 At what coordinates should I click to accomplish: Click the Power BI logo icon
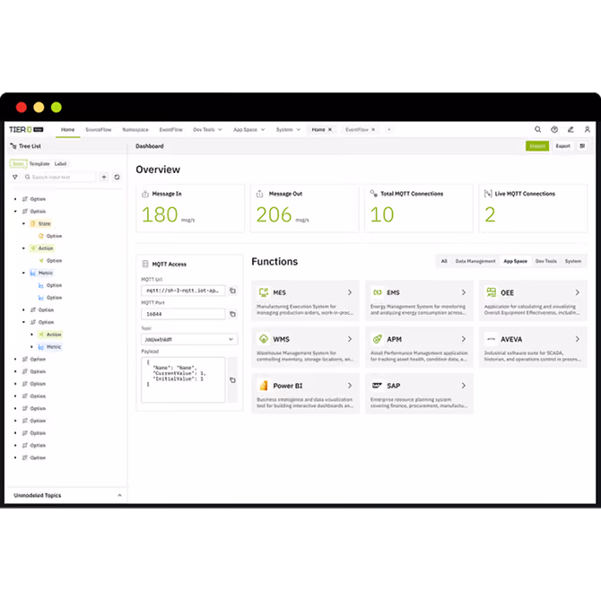[264, 386]
